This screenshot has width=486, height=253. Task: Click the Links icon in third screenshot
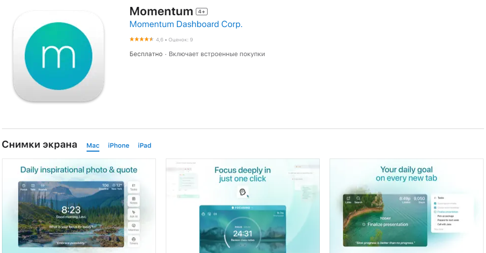tap(348, 199)
